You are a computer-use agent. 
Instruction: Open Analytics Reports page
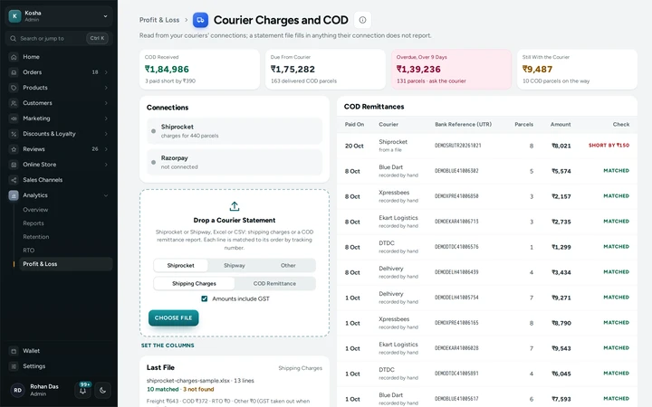point(34,223)
